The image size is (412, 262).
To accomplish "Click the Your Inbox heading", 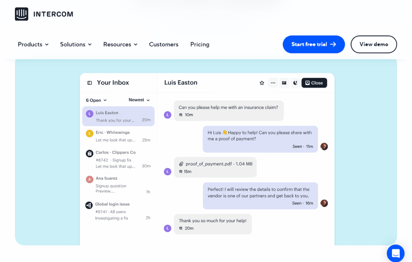I will 113,83.
